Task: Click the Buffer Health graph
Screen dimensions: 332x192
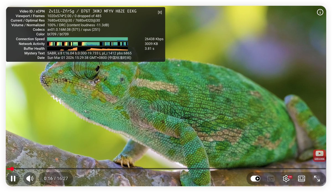Action: click(87, 48)
